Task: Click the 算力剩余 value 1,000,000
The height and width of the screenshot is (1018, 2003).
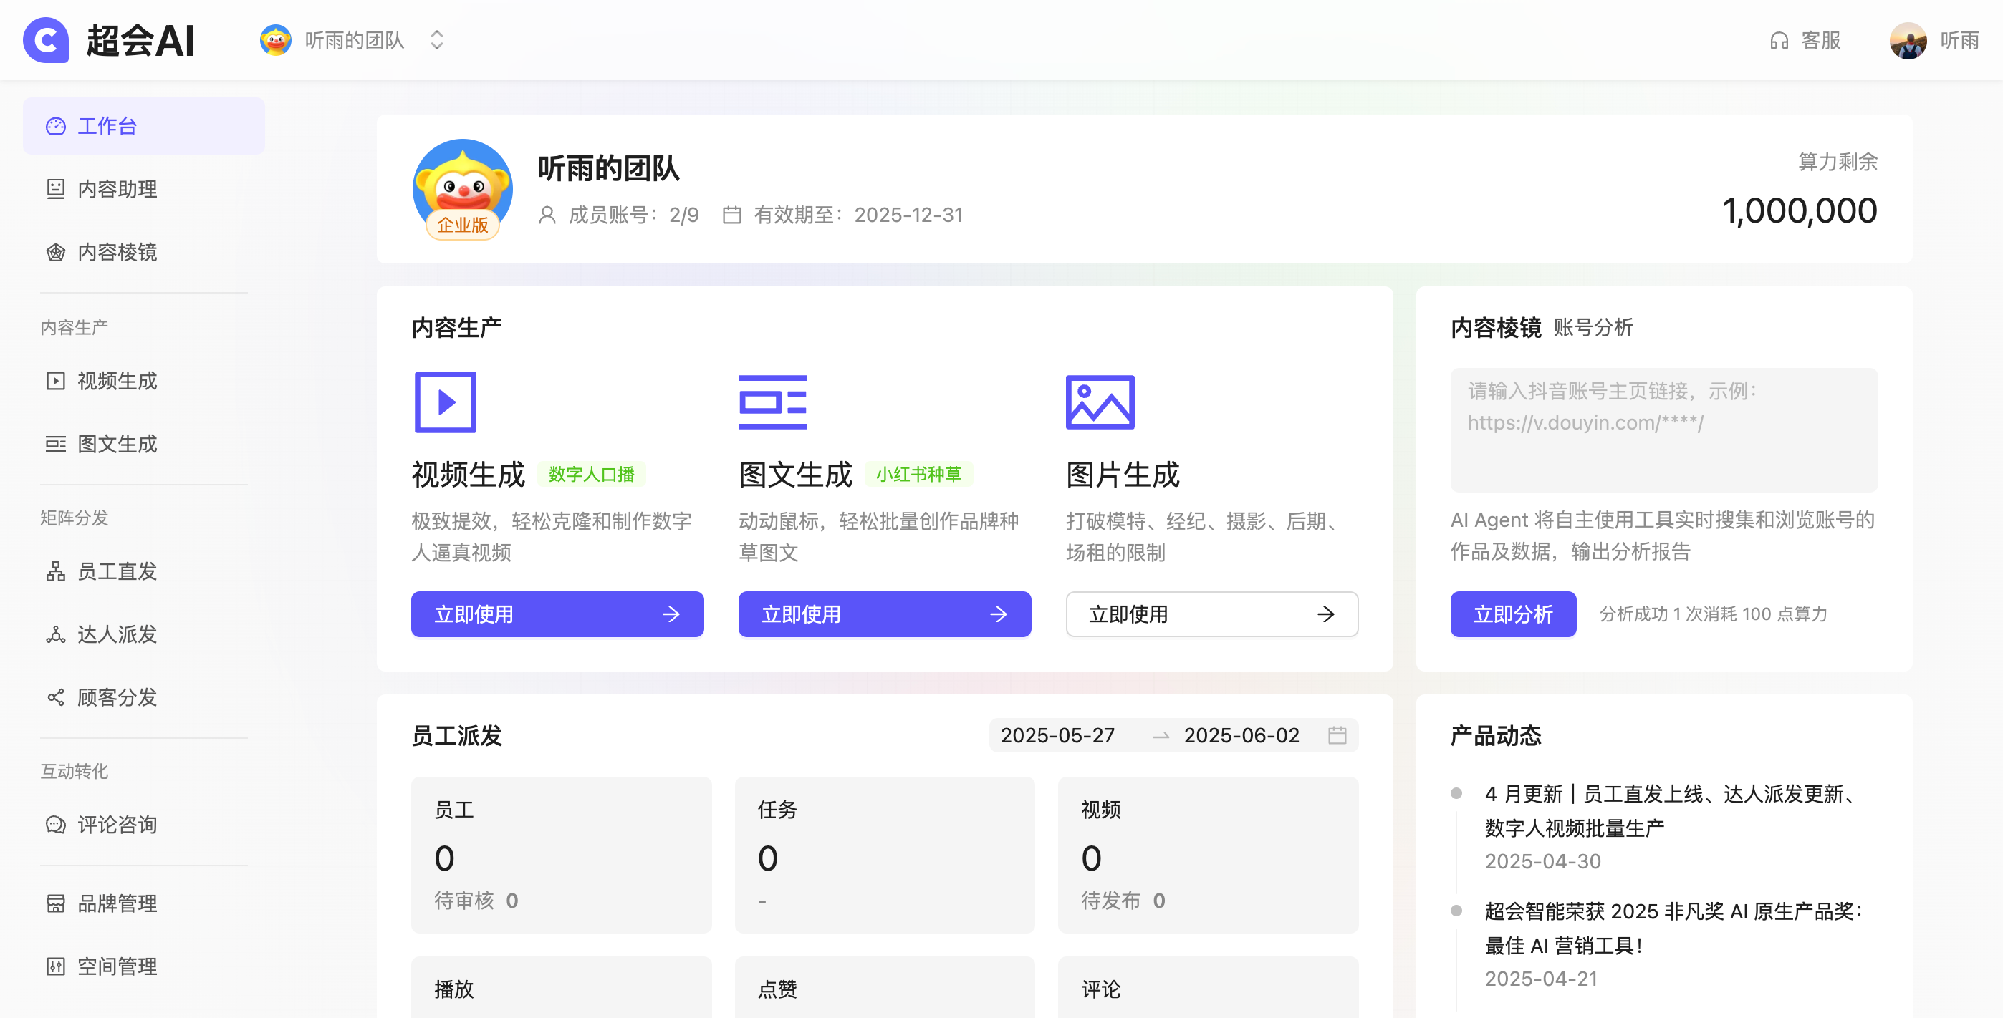Action: [1800, 210]
